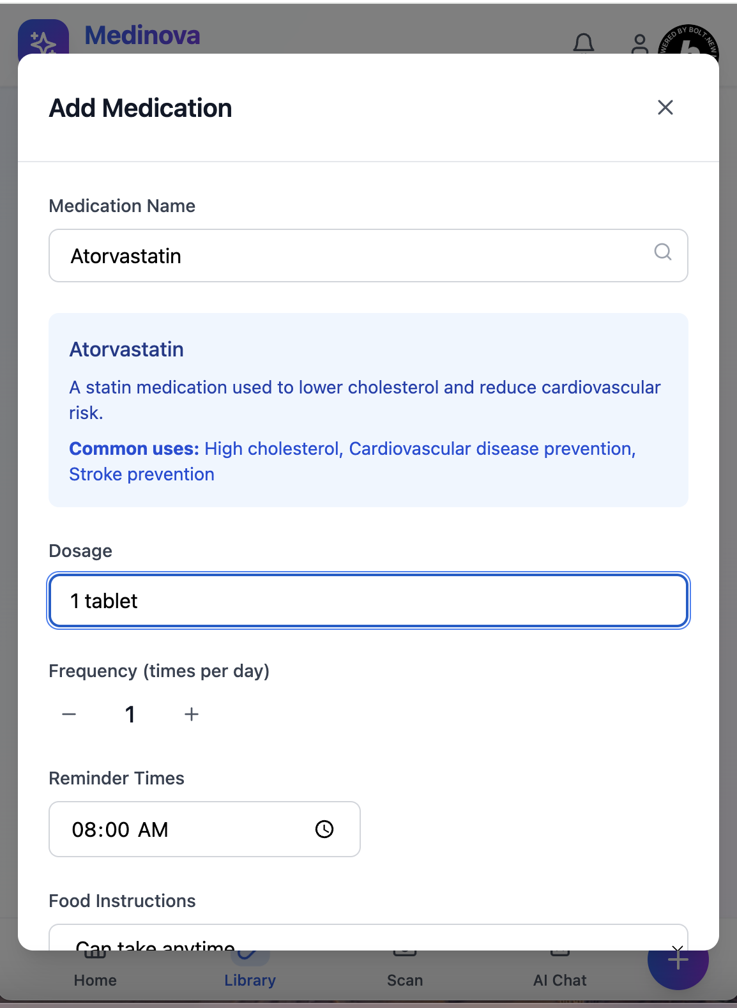Open the notifications bell

coord(583,43)
